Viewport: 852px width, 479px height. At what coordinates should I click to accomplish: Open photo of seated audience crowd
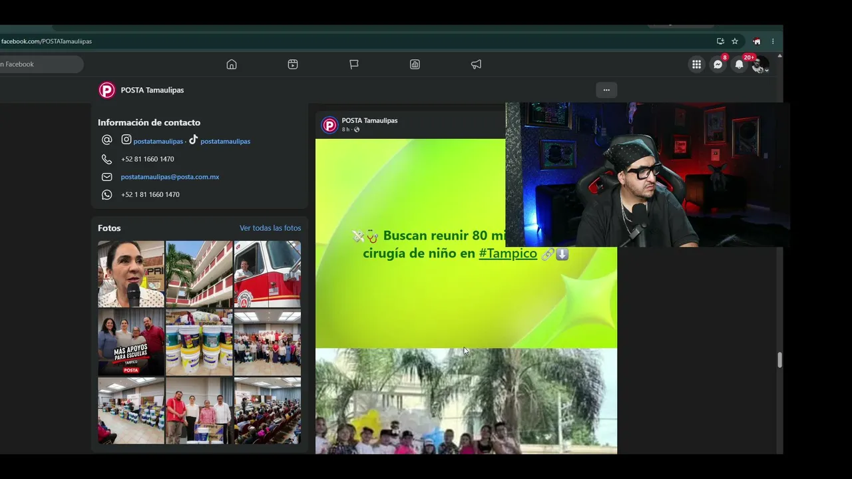(x=268, y=410)
